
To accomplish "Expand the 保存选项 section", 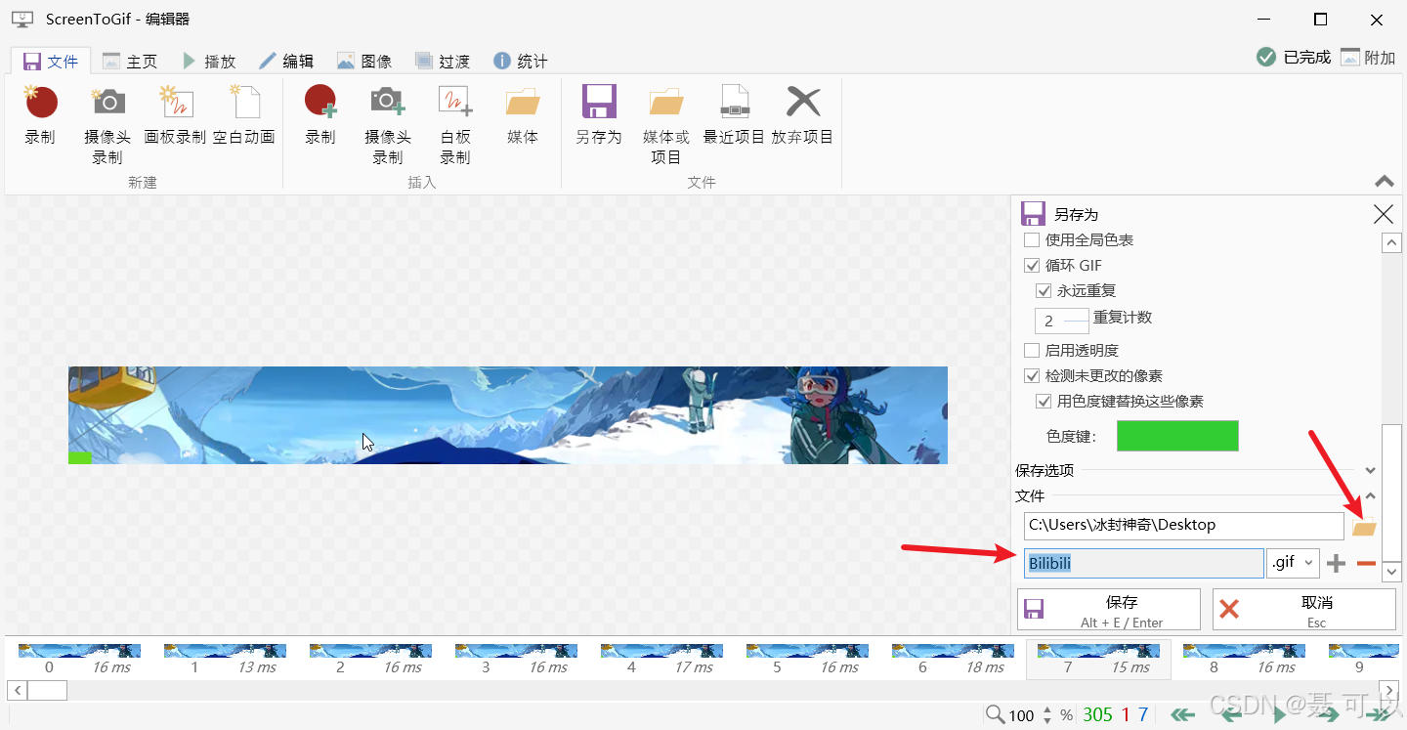I will point(1370,471).
